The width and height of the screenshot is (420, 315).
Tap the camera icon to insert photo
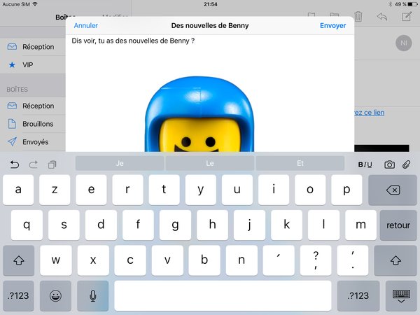click(x=389, y=164)
